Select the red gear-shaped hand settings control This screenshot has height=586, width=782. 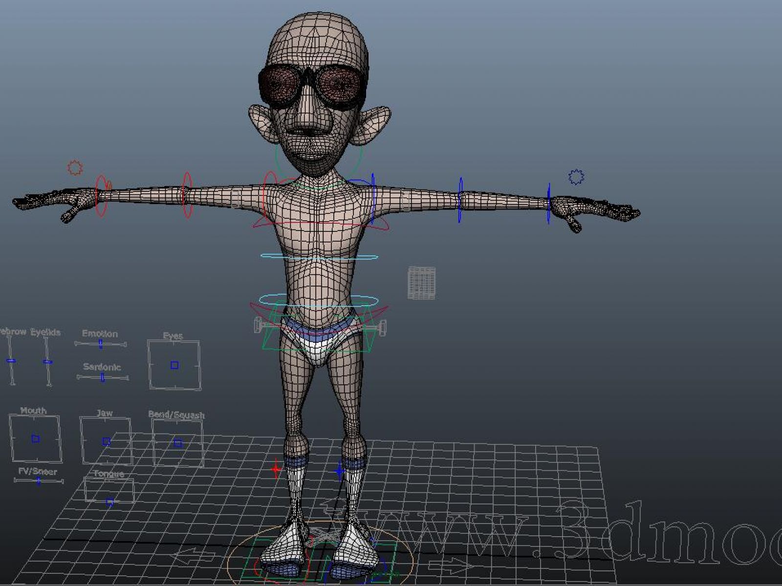[x=75, y=167]
